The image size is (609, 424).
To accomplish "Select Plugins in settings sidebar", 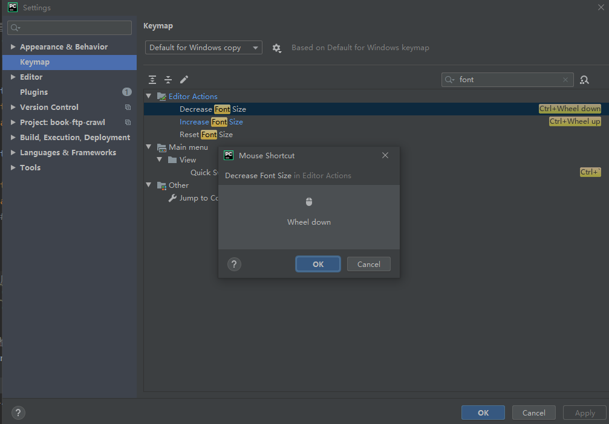I will (70, 92).
